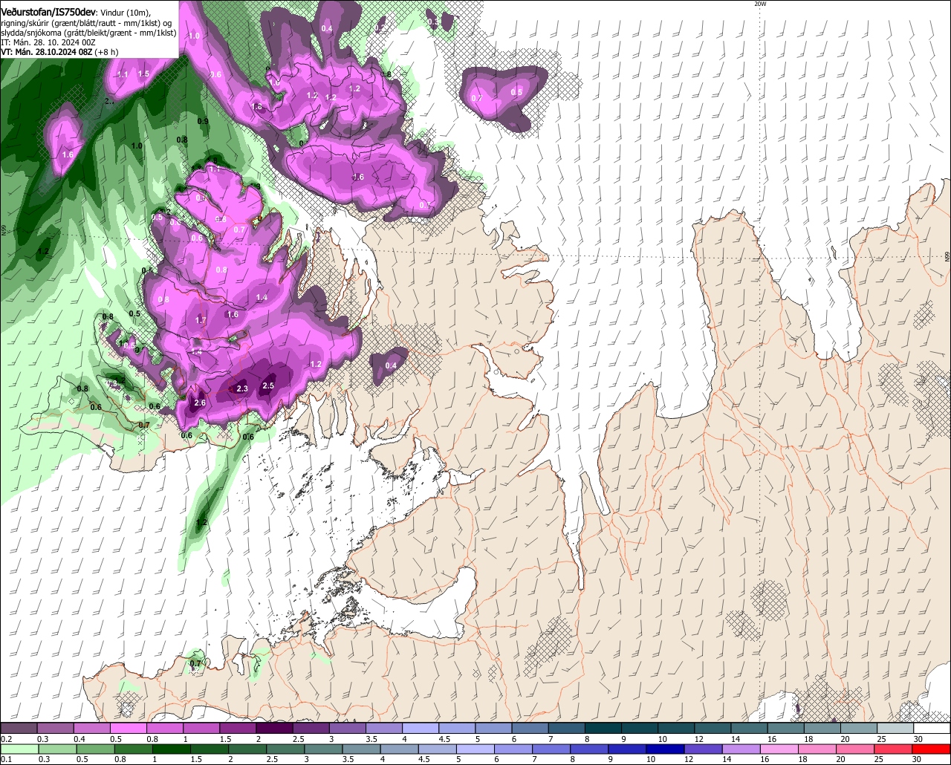This screenshot has width=951, height=765.
Task: Click the '2.5' snowfall value on the map
Action: point(268,385)
